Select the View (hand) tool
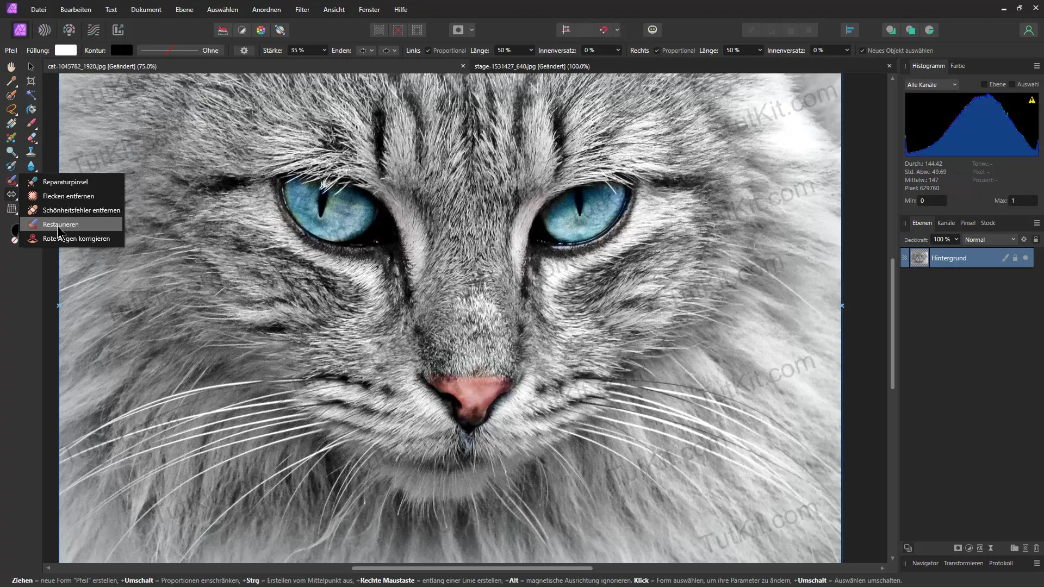 11,66
